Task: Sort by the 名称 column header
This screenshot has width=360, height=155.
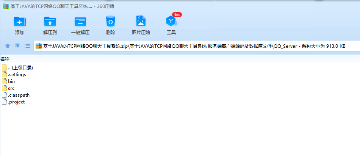Action: point(5,59)
